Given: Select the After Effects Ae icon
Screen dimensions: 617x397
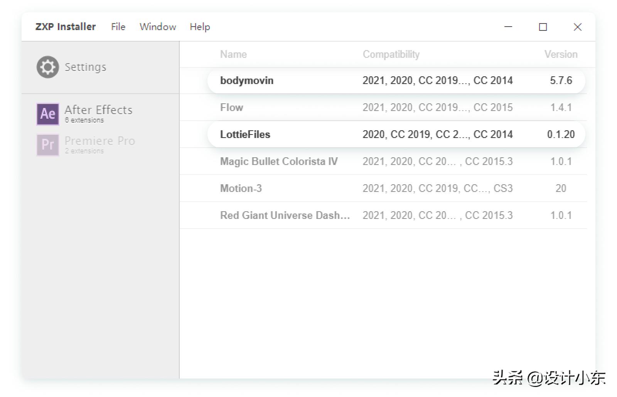Looking at the screenshot, I should pos(48,114).
